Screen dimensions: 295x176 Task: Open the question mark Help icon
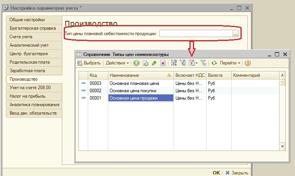coord(247,63)
